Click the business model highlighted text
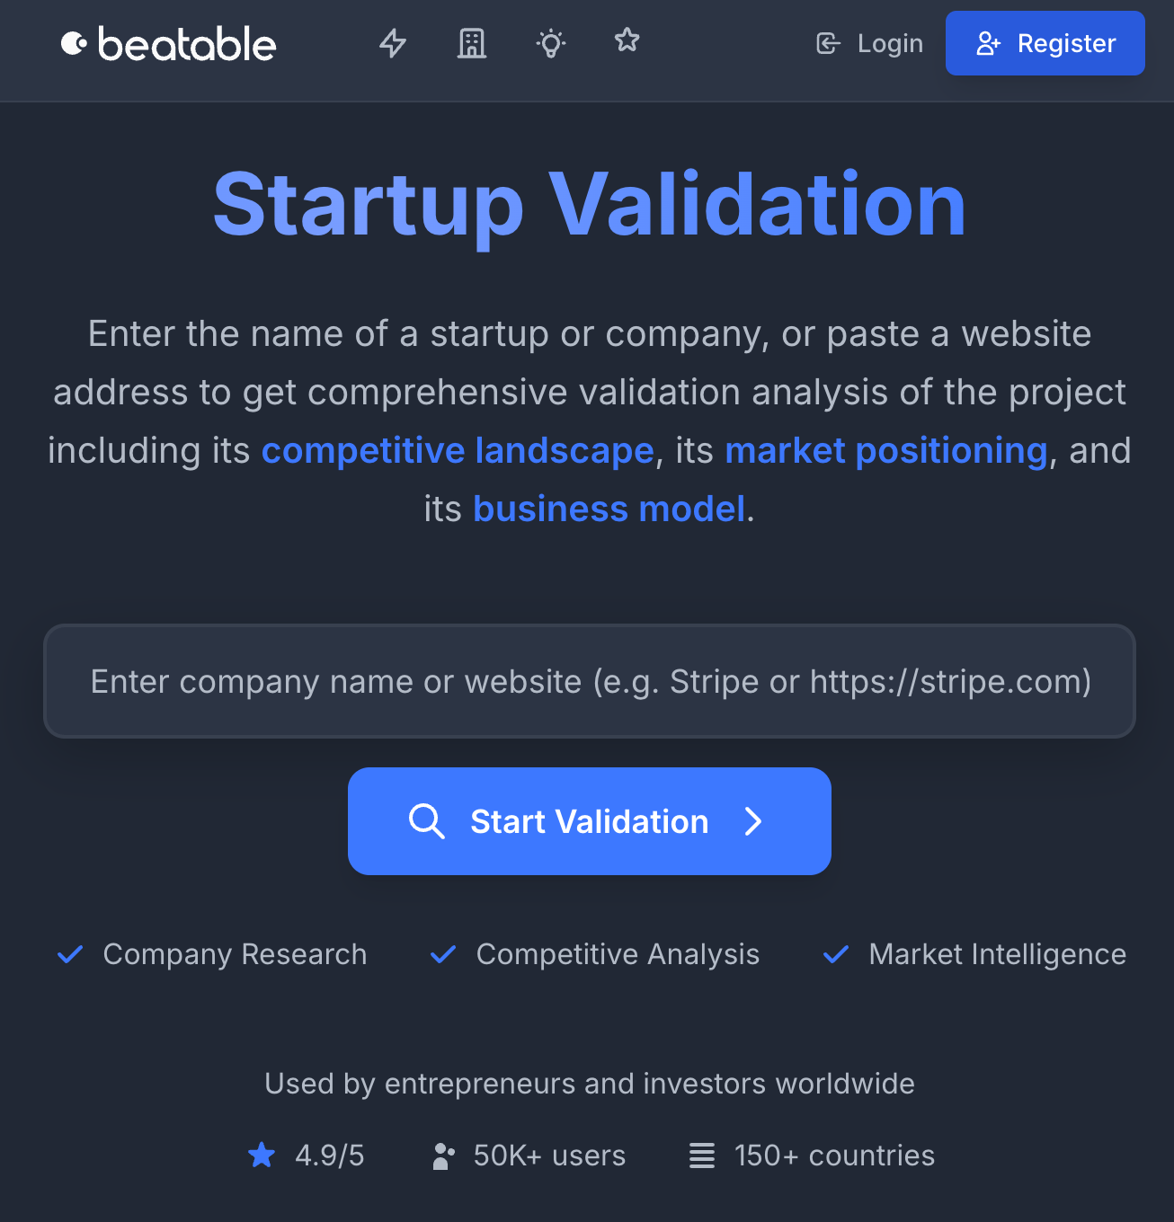This screenshot has height=1222, width=1174. tap(609, 509)
